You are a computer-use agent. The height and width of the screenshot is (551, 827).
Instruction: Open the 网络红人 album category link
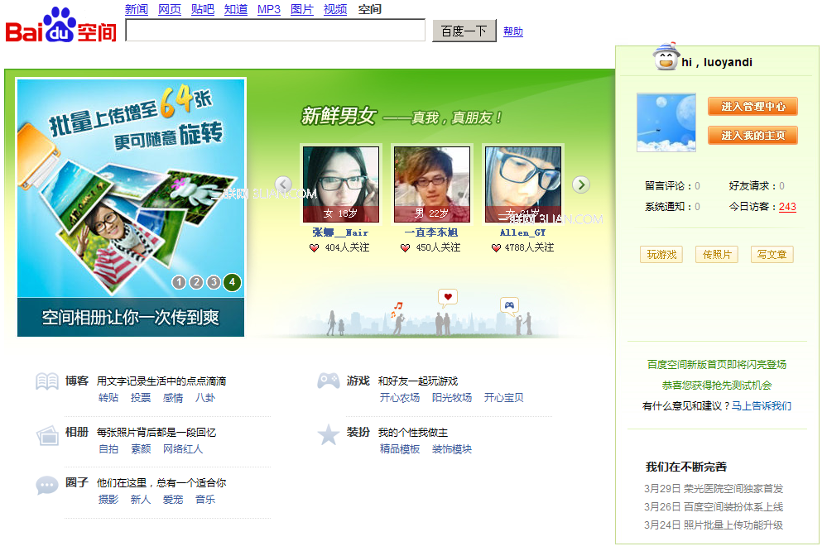point(182,449)
